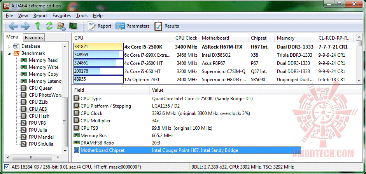Sort by the CPU column header
The image size is (366, 174).
(x=122, y=38)
